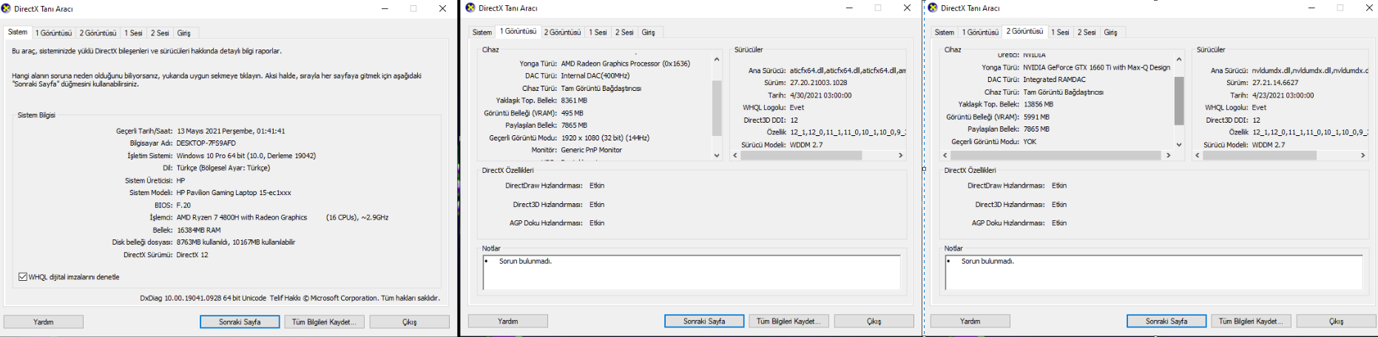Open Sistem tab in second window

click(x=482, y=33)
